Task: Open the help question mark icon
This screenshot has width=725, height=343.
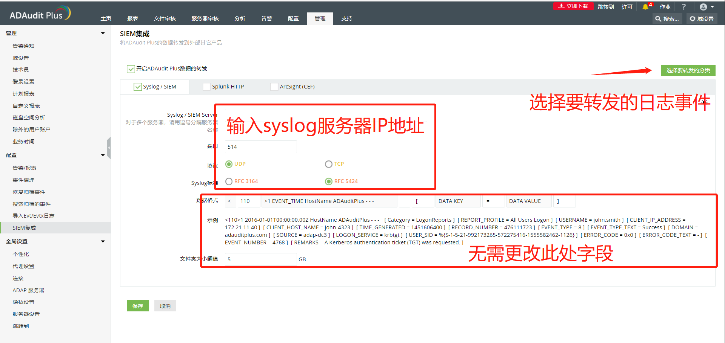Action: pos(683,7)
